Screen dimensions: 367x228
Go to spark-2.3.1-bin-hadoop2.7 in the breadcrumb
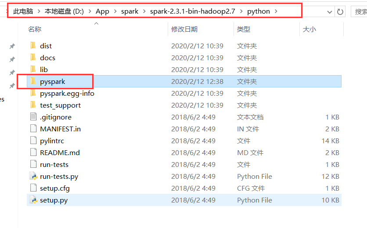(x=192, y=11)
